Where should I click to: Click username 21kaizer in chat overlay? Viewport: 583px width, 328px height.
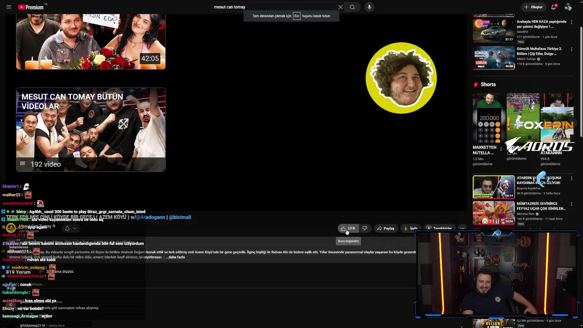(x=11, y=244)
